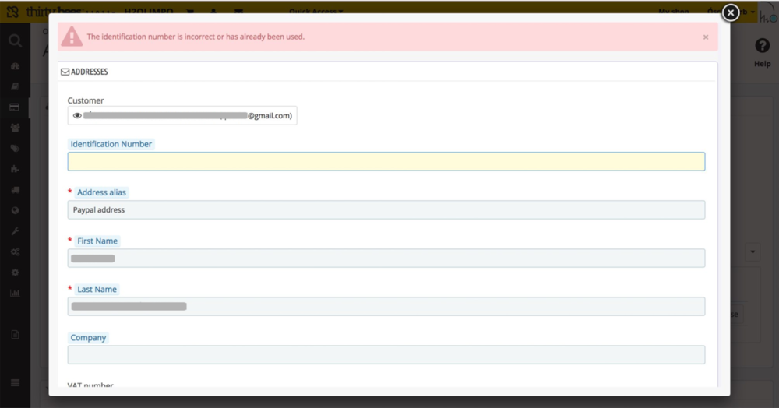Expand the Quick Access dropdown

tap(315, 12)
